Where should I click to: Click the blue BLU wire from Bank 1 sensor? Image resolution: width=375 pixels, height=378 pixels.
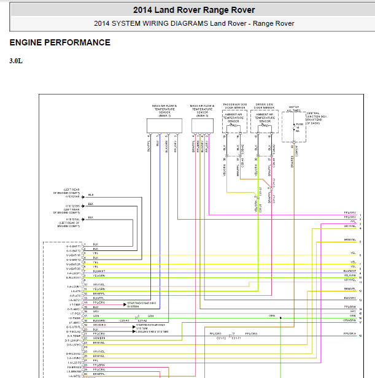[x=160, y=217]
